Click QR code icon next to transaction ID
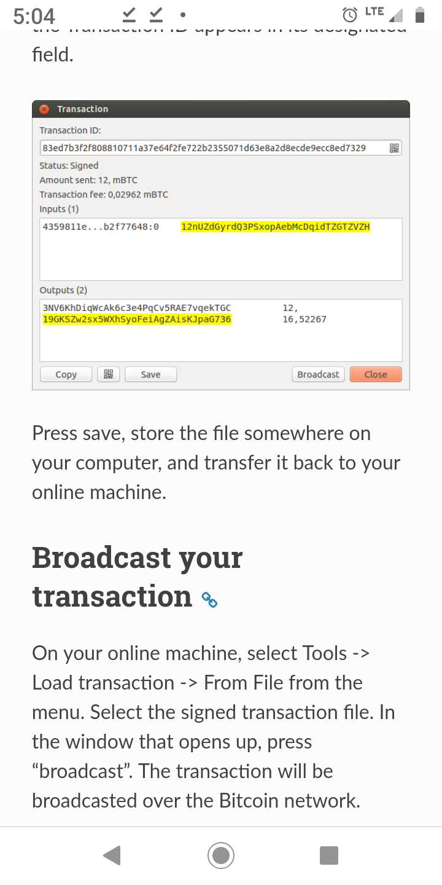Screen dimensions: 442x885 pos(394,148)
